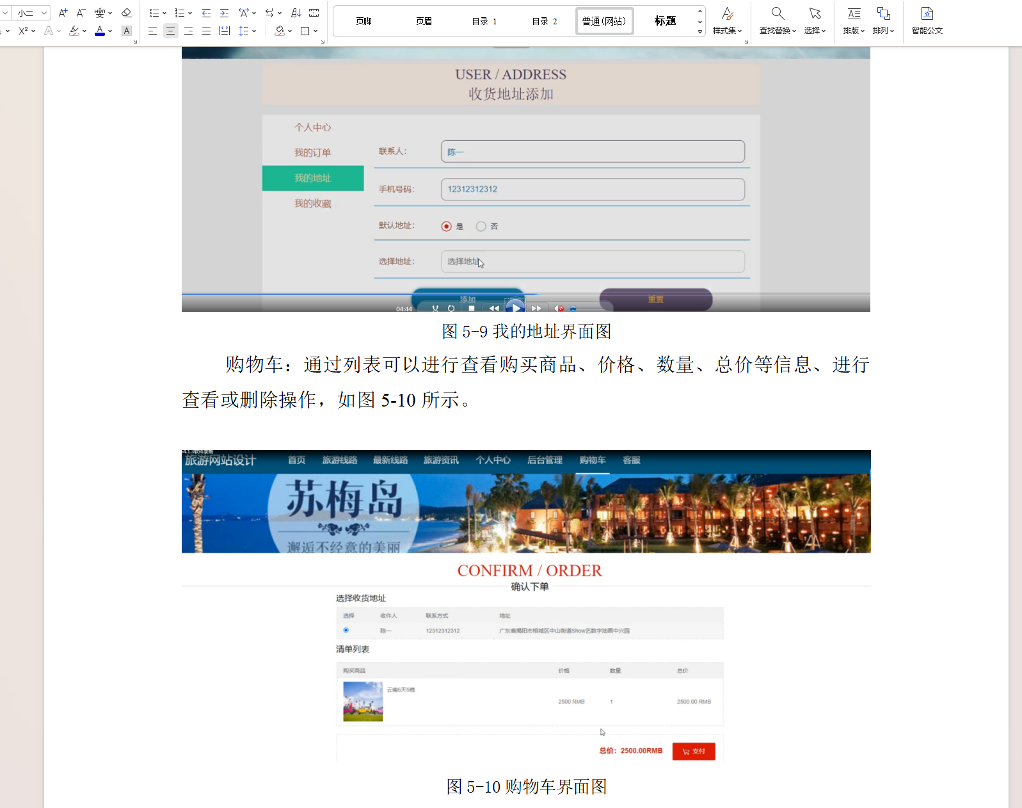Open 查找替换 find and replace
Image resolution: width=1022 pixels, height=808 pixels.
coord(778,20)
